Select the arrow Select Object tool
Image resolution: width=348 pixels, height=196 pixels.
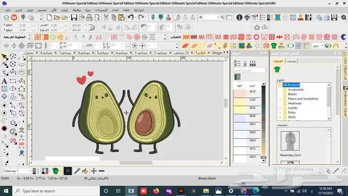tap(5, 57)
